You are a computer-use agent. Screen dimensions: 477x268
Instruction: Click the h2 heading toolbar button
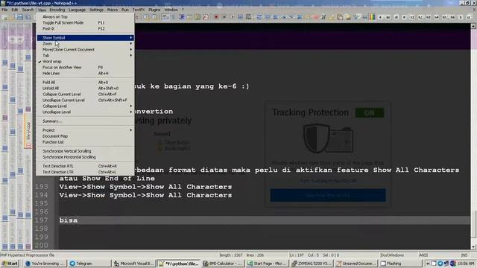coord(420,17)
